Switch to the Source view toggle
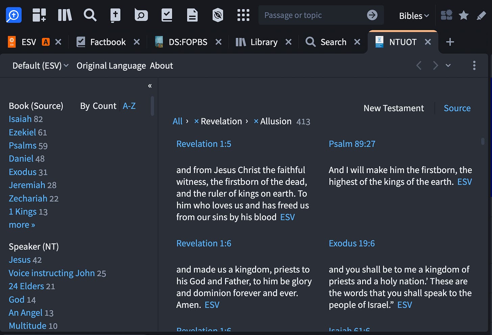Screen dimensions: 492x335 pos(457,108)
